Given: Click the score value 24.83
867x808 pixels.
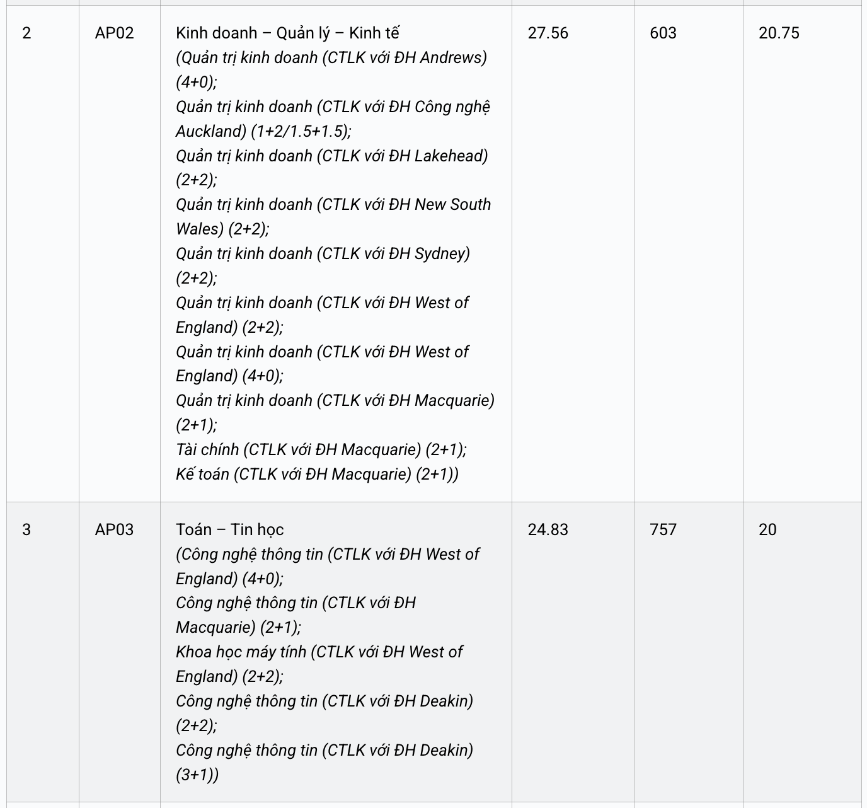Looking at the screenshot, I should click(x=548, y=529).
